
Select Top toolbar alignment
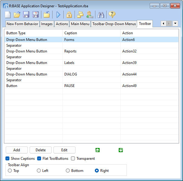10,171
